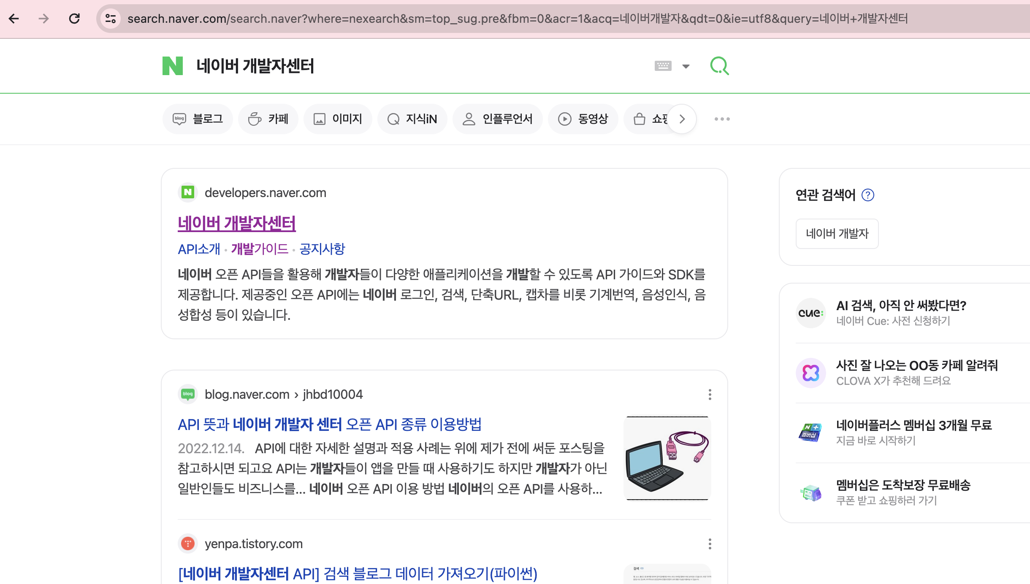Switch to the 지식iN tab

pyautogui.click(x=412, y=119)
